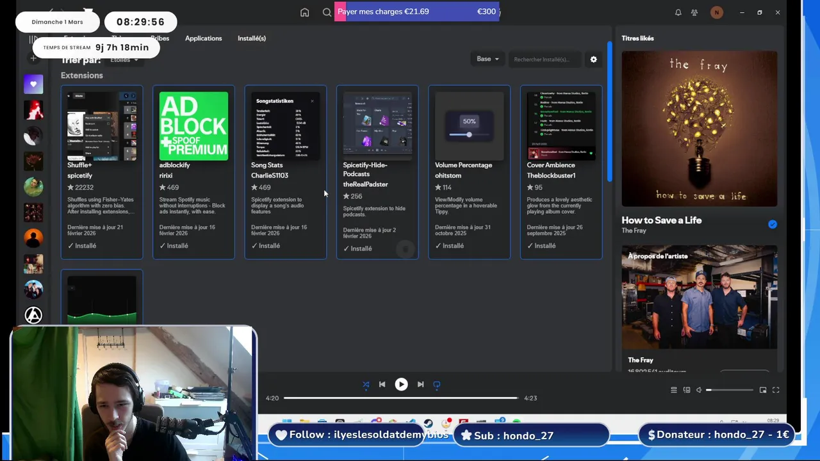Open the Song Stats extension title

click(x=266, y=165)
